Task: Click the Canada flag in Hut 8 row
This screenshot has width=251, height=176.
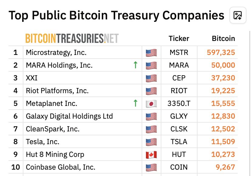Action: point(151,155)
